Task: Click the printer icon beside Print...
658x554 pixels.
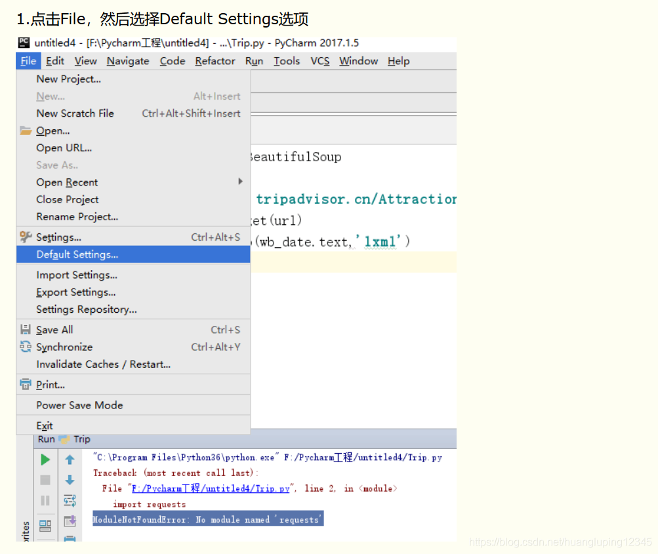Action: point(26,384)
